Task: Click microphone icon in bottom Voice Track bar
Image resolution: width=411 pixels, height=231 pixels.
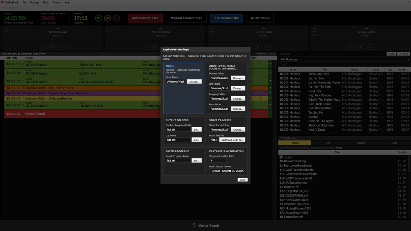Action: tap(194, 225)
